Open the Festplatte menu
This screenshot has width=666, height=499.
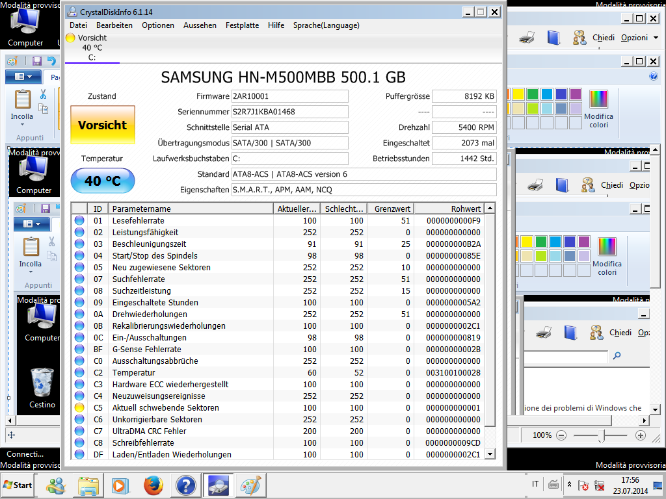[242, 25]
